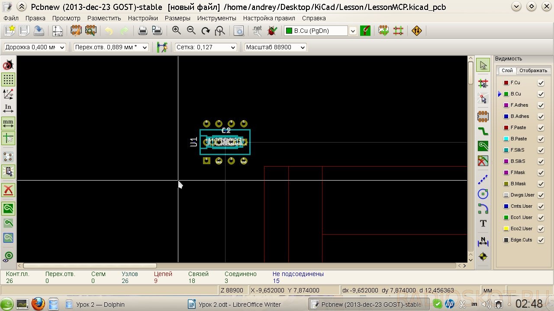The image size is (554, 311).
Task: Click the zoom in magnifier icon
Action: coord(177,31)
